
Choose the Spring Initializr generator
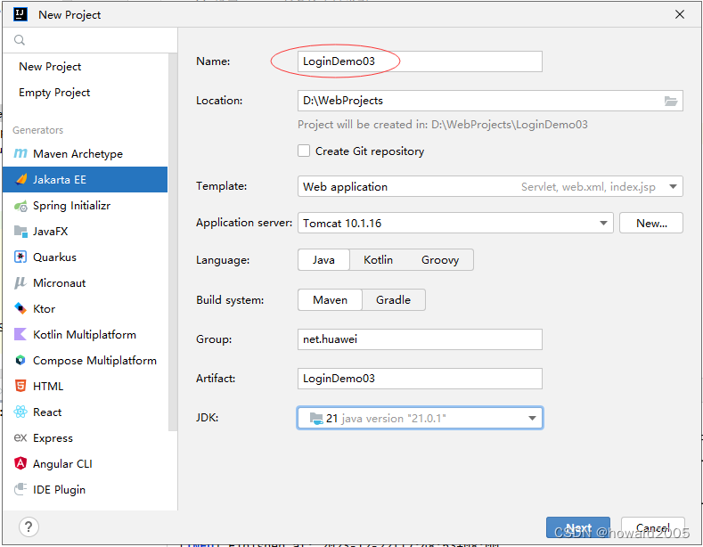click(x=86, y=206)
